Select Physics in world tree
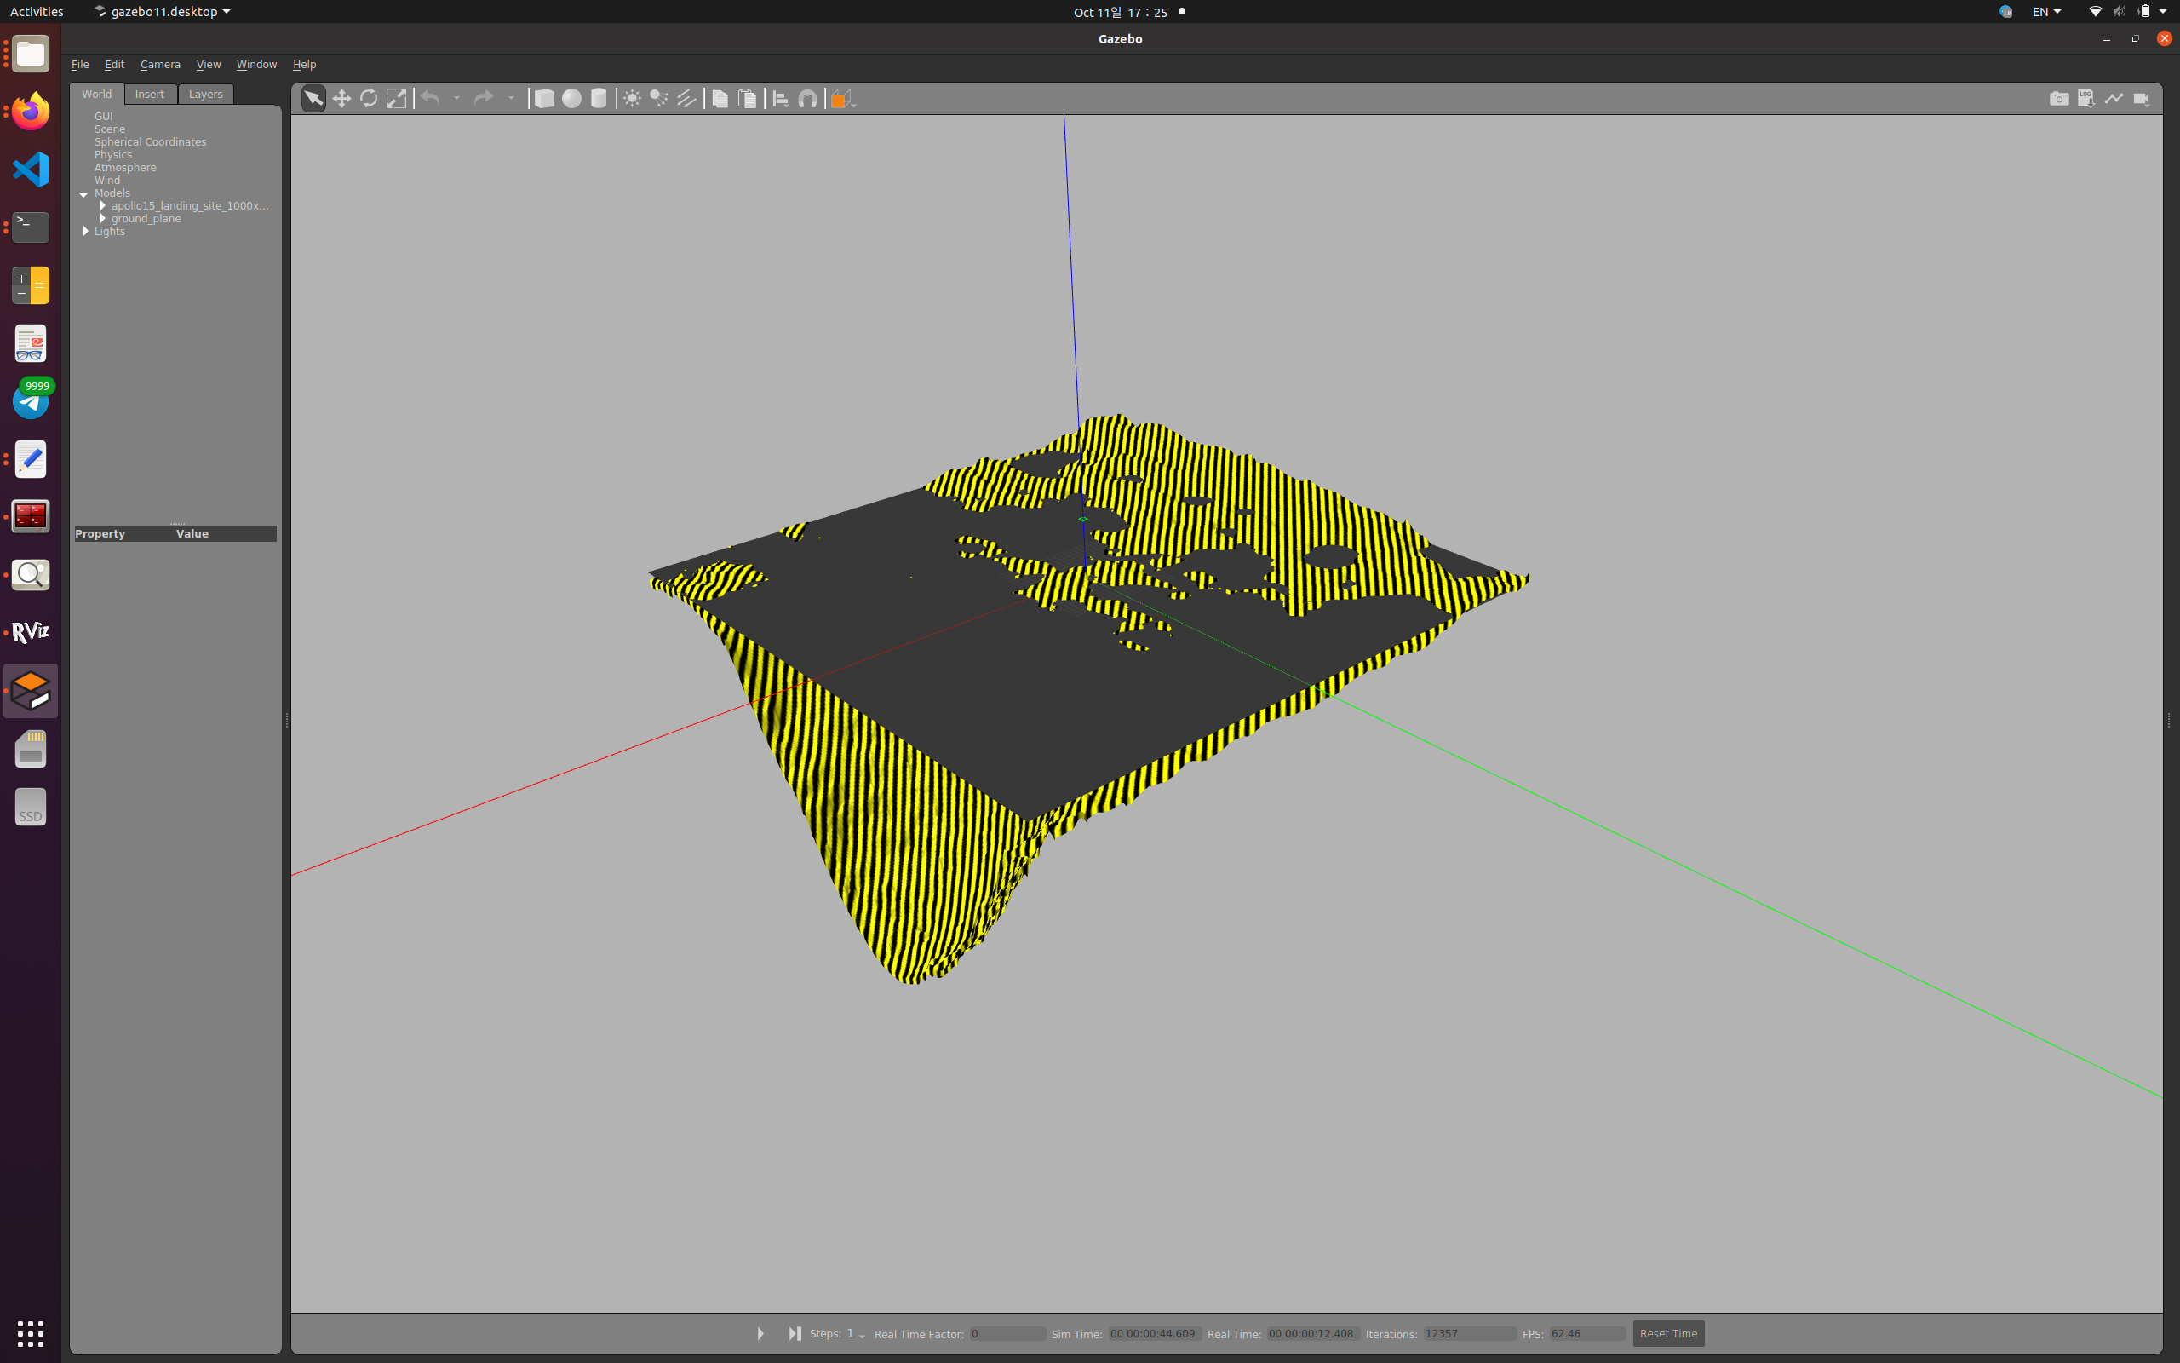 pos(113,154)
